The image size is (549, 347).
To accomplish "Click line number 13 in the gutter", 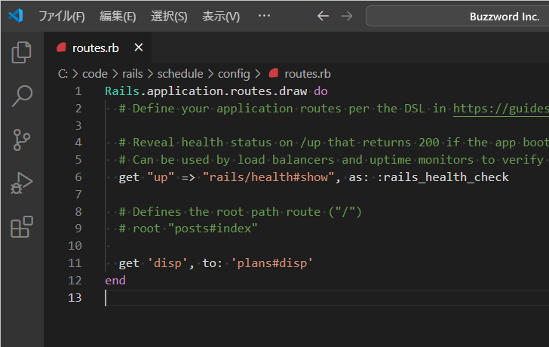I will pos(75,298).
